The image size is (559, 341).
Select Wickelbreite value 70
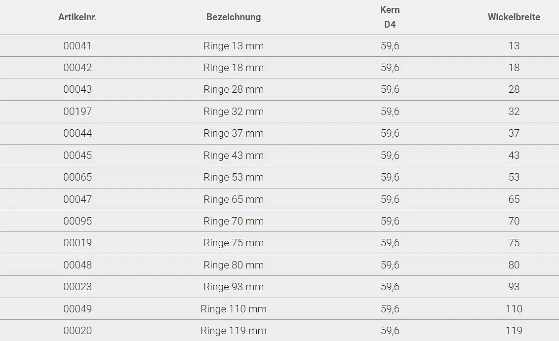(514, 221)
